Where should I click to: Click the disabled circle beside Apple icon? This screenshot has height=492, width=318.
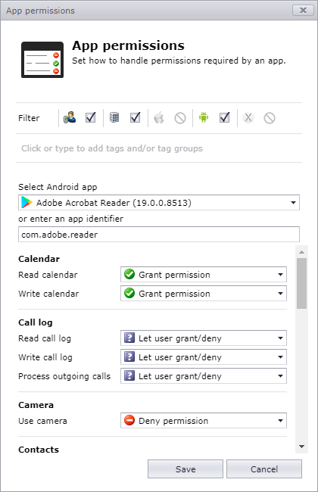tap(180, 118)
